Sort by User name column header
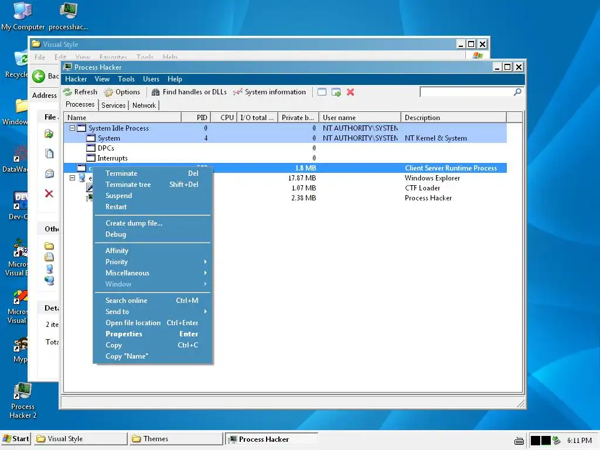This screenshot has width=600, height=450. click(360, 117)
